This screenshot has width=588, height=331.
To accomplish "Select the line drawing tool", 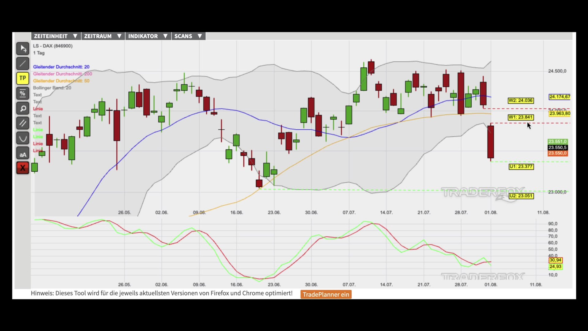I will 23,63.
